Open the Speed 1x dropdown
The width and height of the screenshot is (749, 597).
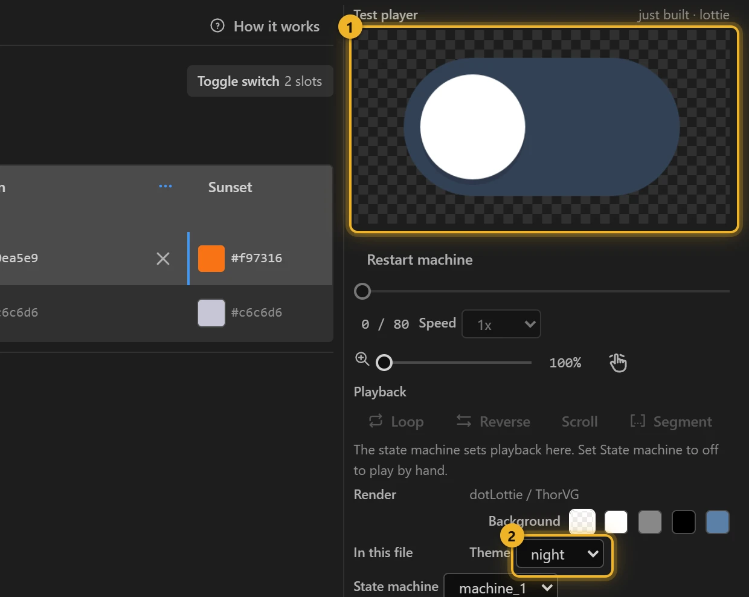point(501,324)
